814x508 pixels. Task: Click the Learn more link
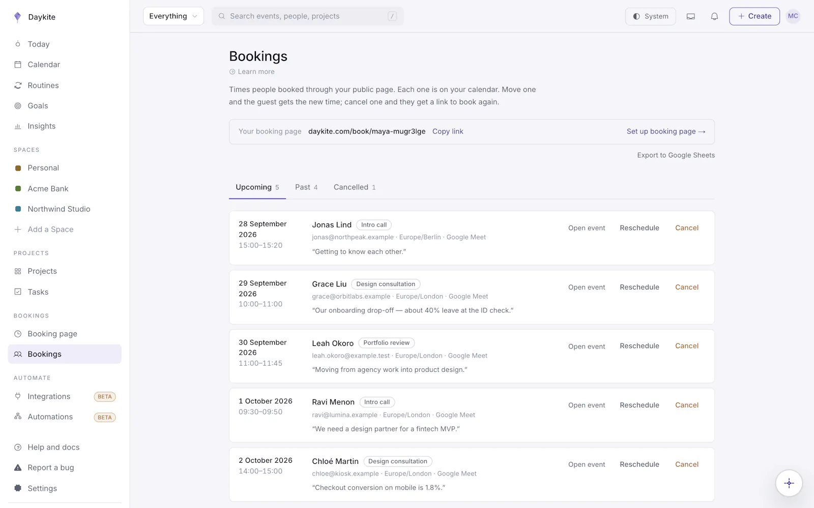(x=252, y=72)
